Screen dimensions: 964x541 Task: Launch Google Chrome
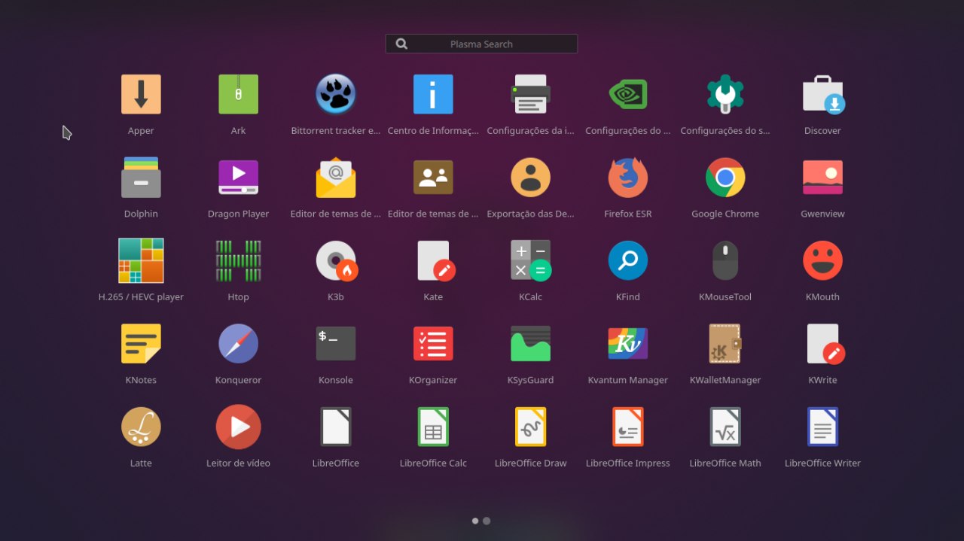(725, 178)
